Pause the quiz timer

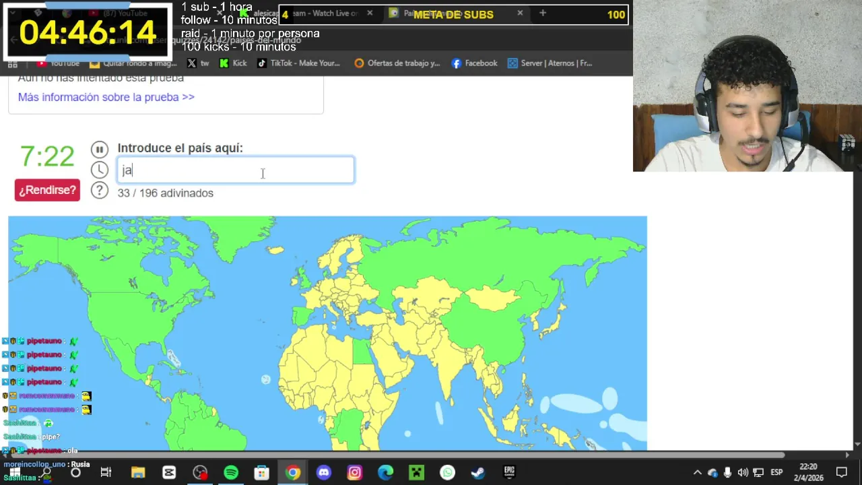99,149
